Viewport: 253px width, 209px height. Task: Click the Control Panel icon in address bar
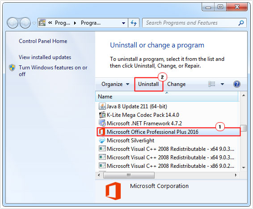(42, 23)
